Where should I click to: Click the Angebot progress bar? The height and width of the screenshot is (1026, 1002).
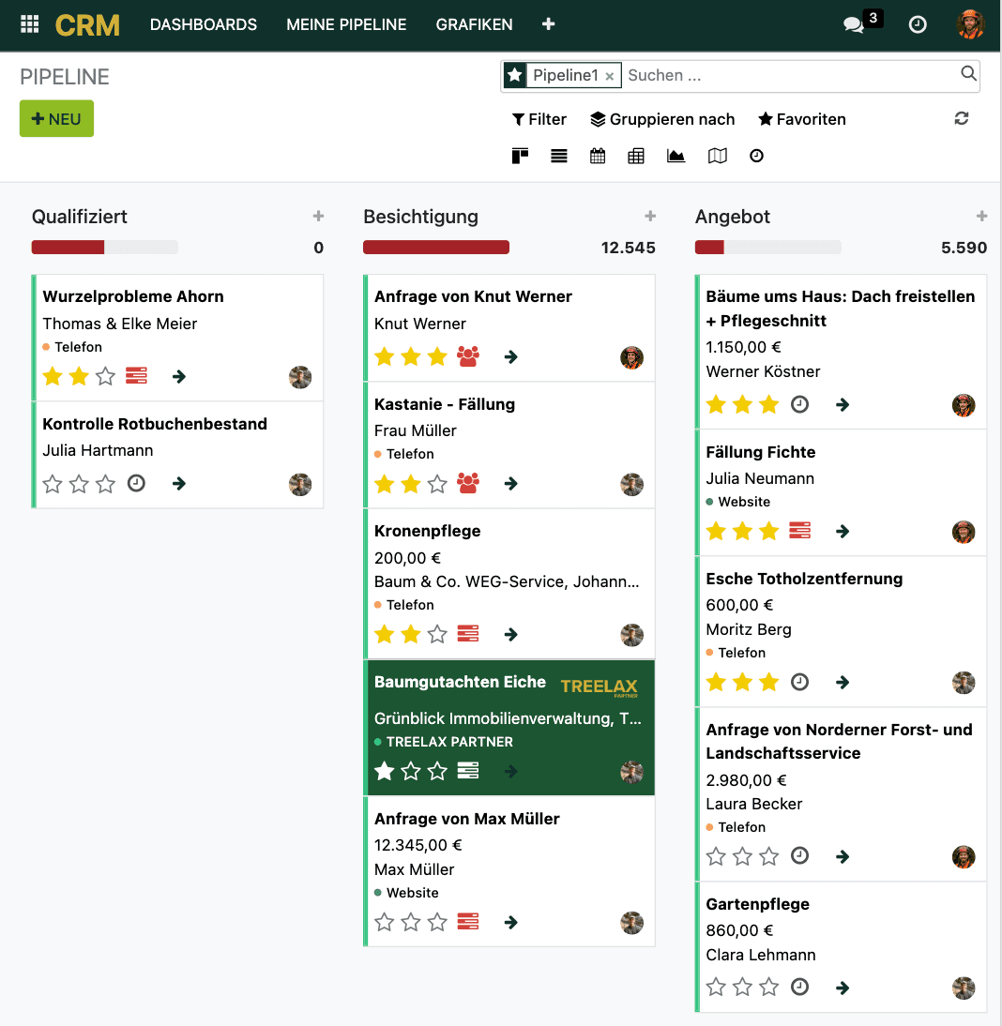coord(768,248)
